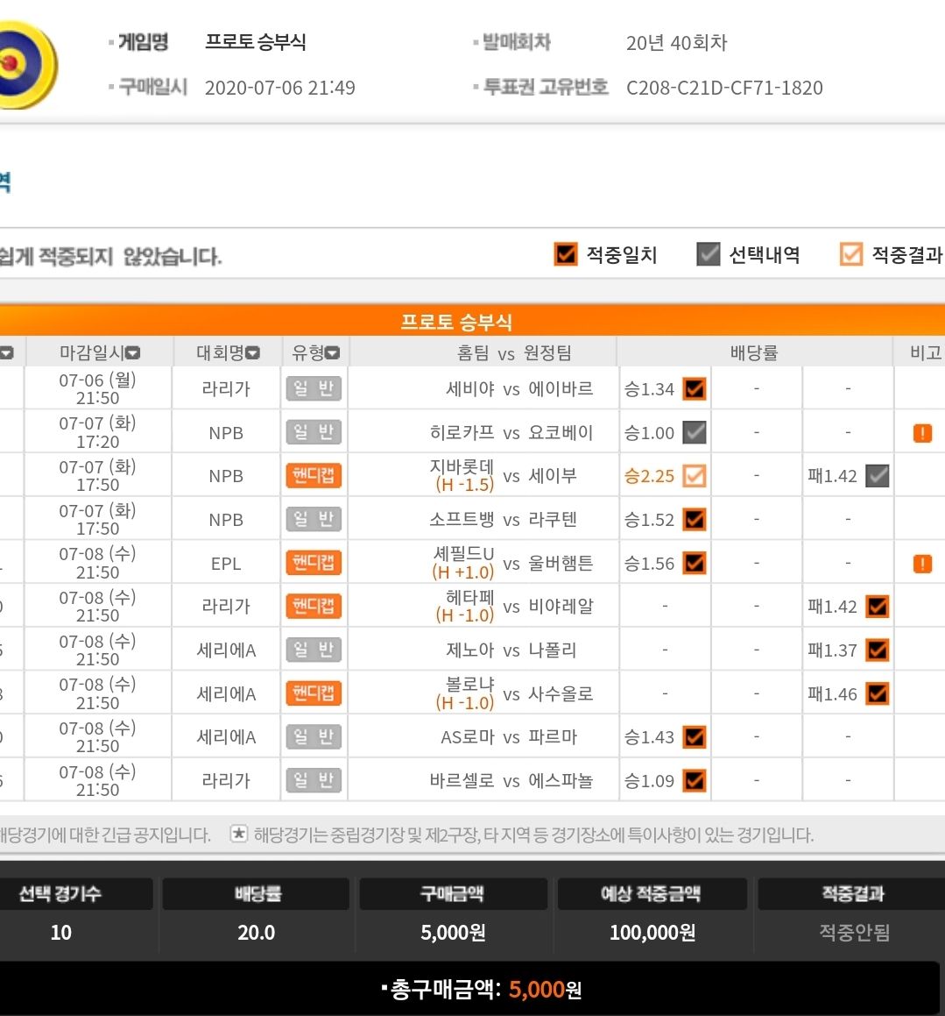Click the 일반 badge for 세비야 vs 에이바르
The height and width of the screenshot is (1016, 945).
tap(314, 389)
